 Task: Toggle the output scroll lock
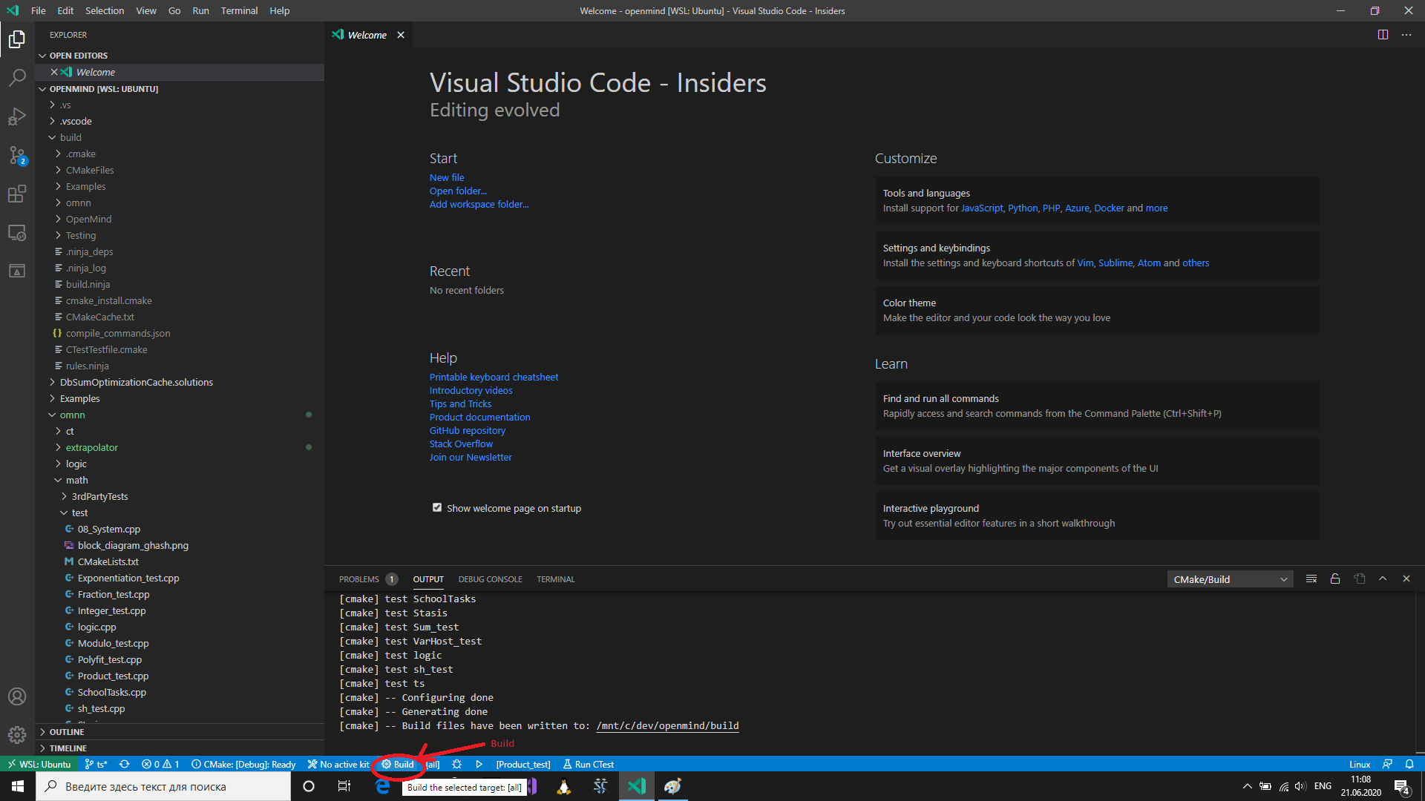point(1335,579)
